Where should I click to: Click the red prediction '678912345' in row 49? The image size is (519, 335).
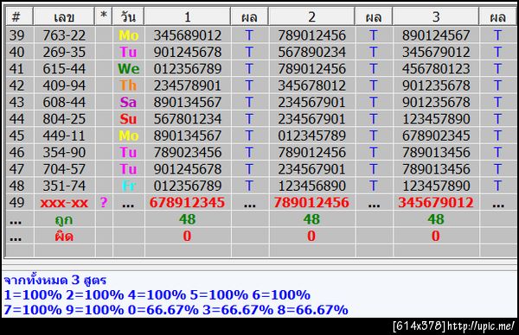tap(188, 202)
